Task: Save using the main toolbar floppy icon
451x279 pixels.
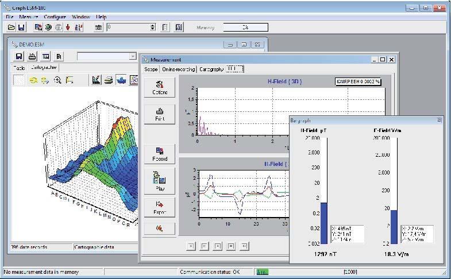Action: coord(21,28)
